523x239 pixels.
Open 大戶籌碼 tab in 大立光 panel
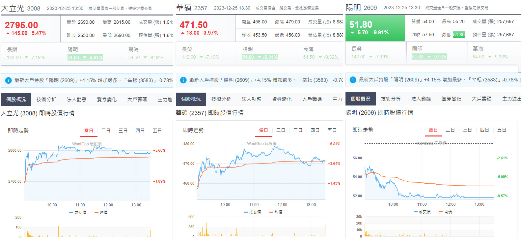tap(137, 100)
